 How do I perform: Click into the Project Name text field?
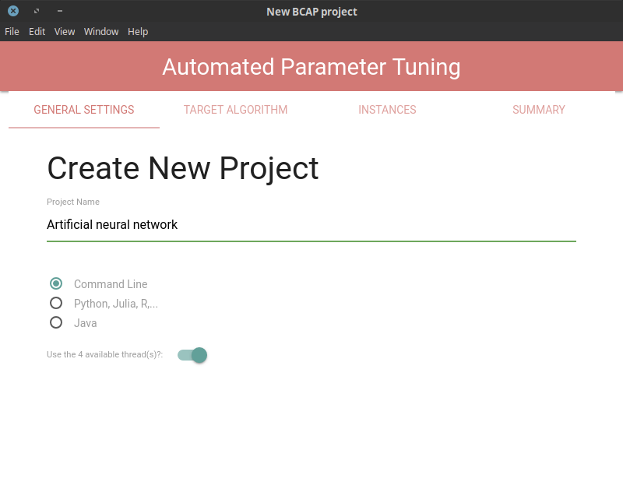(x=311, y=225)
